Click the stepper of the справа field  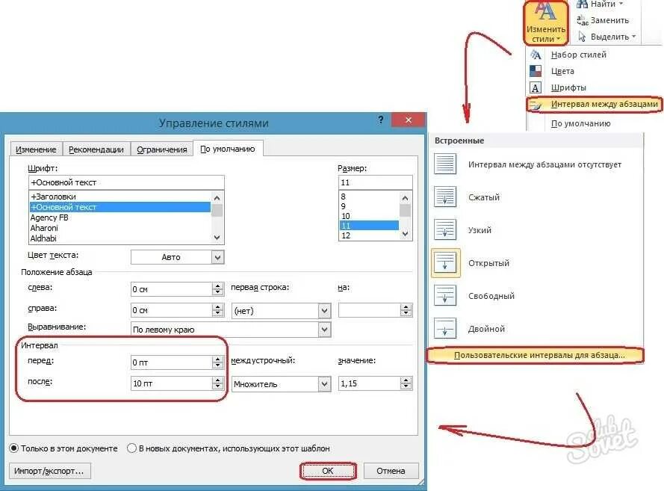click(x=217, y=310)
